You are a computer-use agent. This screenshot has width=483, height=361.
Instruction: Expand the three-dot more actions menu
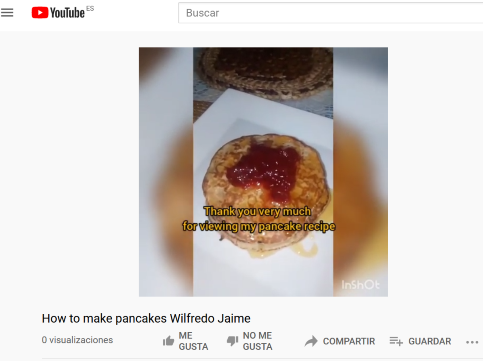tap(472, 342)
